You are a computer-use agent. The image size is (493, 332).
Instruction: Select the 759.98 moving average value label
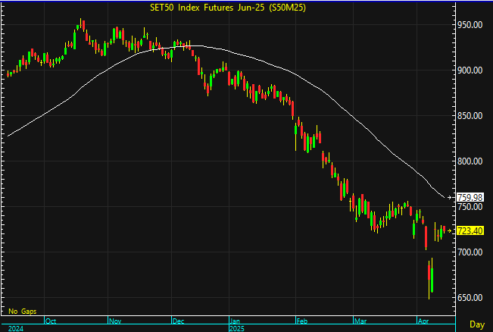470,197
